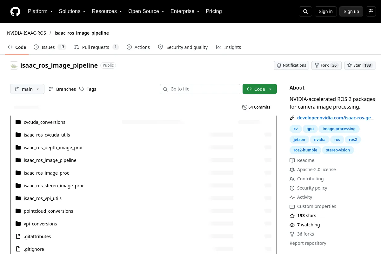Expand the Resources menu
The image size is (381, 254).
107,11
